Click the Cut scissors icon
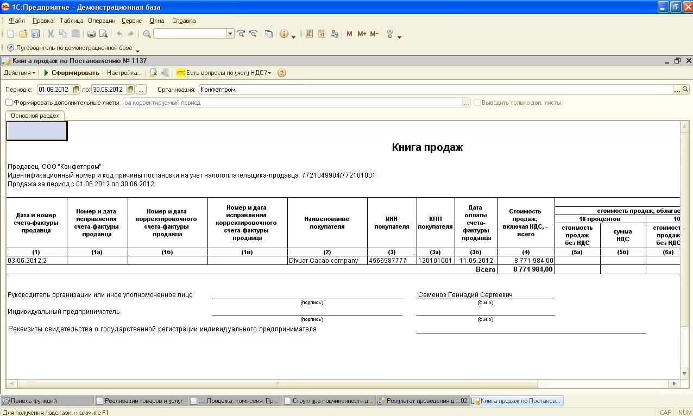 pyautogui.click(x=51, y=34)
